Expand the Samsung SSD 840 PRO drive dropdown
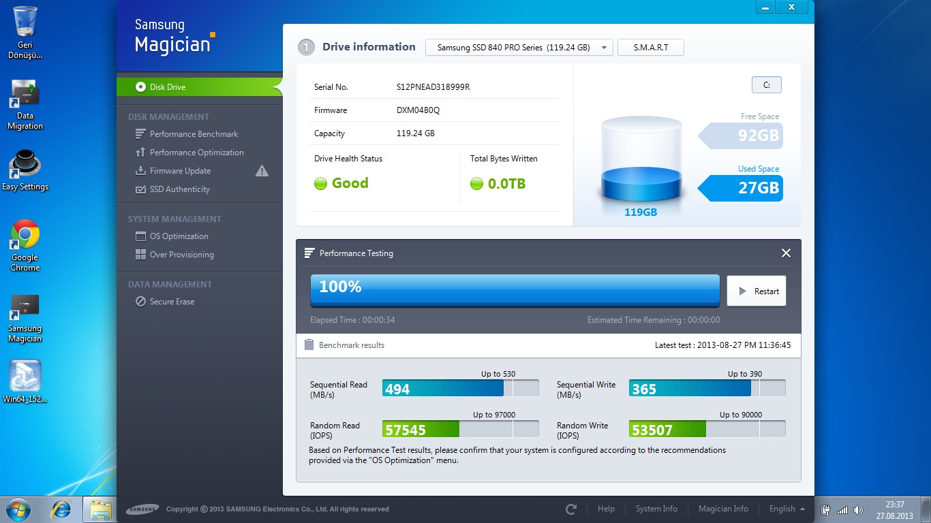Screen dimensions: 931x523 (519, 48)
